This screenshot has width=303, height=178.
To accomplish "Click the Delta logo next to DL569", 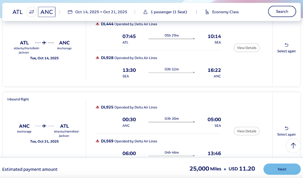I will pyautogui.click(x=98, y=141).
